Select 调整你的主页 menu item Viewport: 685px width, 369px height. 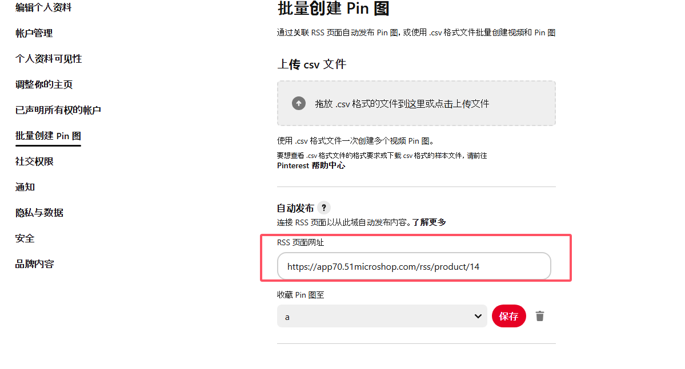point(44,85)
